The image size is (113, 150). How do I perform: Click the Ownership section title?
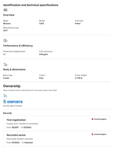[12, 86]
